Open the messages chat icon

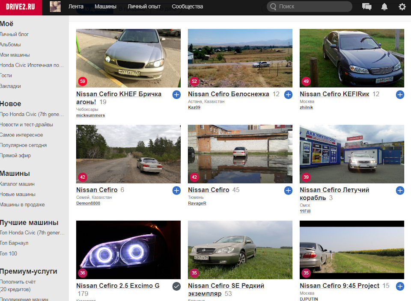click(367, 6)
